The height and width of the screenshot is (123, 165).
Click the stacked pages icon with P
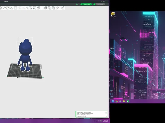(x=53, y=8)
